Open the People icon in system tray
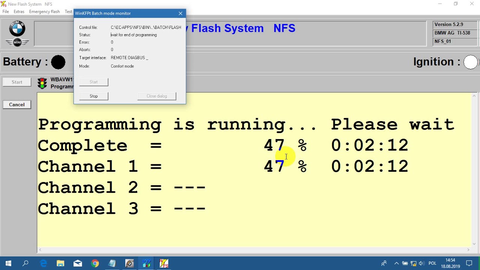 pos(384,263)
